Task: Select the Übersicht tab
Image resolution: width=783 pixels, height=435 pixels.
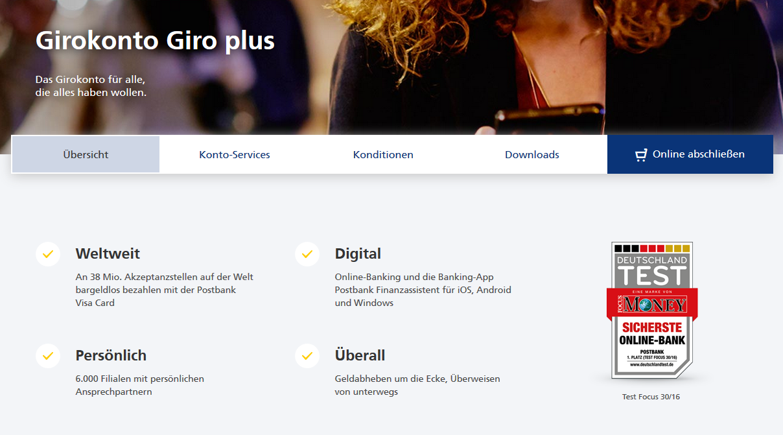Action: 86,154
